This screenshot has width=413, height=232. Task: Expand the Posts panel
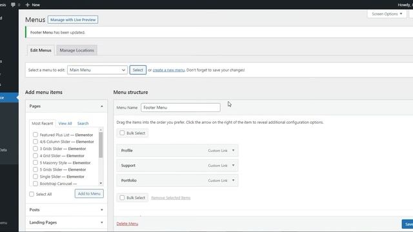click(x=66, y=209)
